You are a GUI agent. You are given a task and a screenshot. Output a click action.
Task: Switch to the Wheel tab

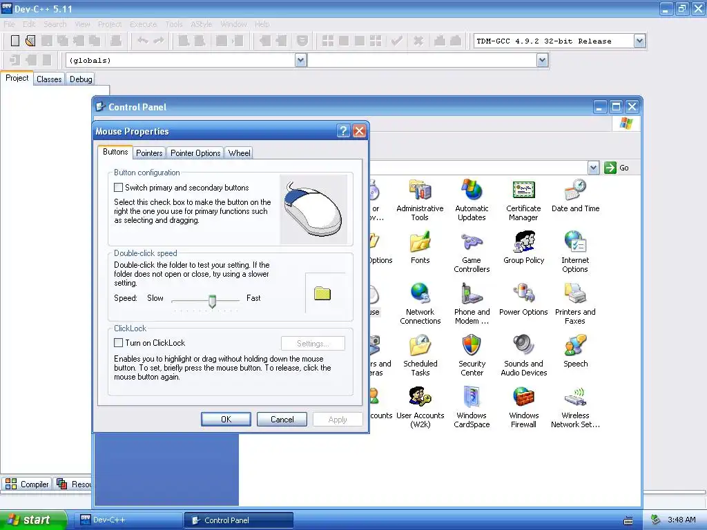(x=239, y=153)
